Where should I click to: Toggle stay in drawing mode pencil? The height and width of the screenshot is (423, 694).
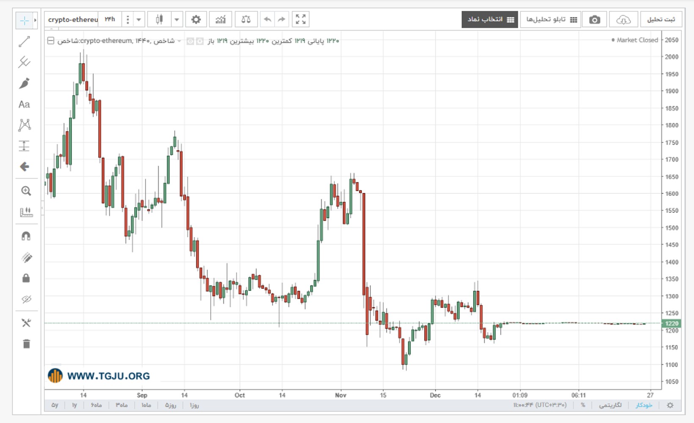(26, 257)
